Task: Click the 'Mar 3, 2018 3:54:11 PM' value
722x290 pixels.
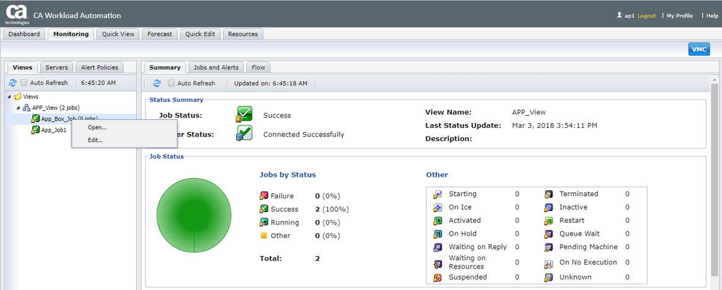Action: click(x=554, y=125)
